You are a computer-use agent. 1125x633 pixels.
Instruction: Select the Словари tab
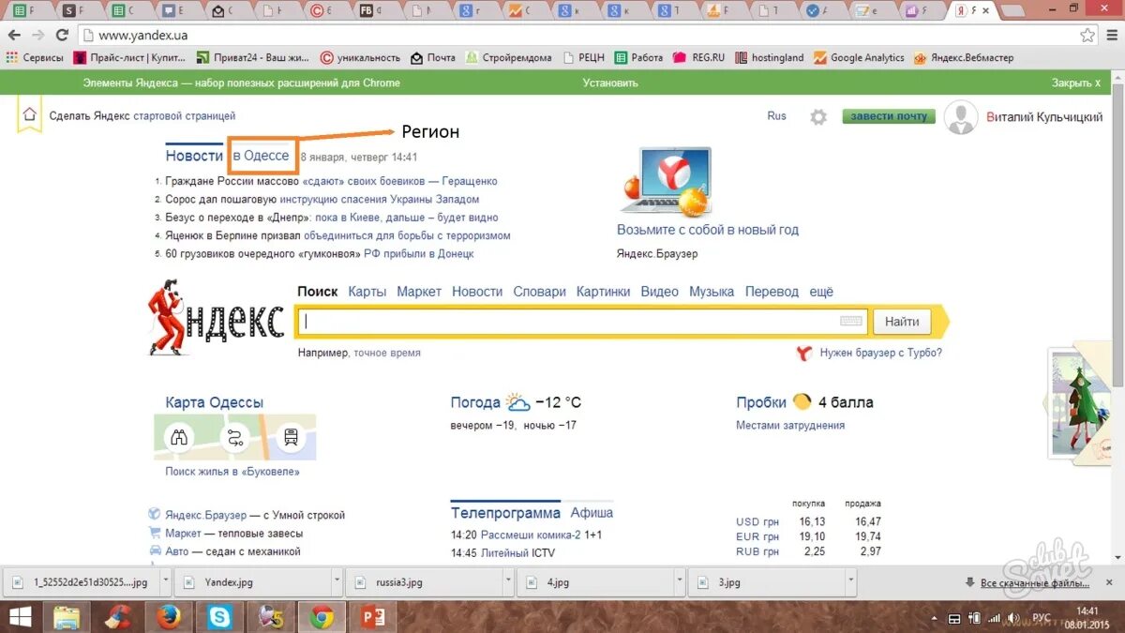tap(540, 292)
